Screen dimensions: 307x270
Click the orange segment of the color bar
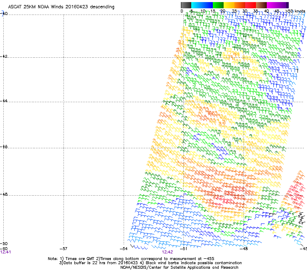[x=240, y=5]
